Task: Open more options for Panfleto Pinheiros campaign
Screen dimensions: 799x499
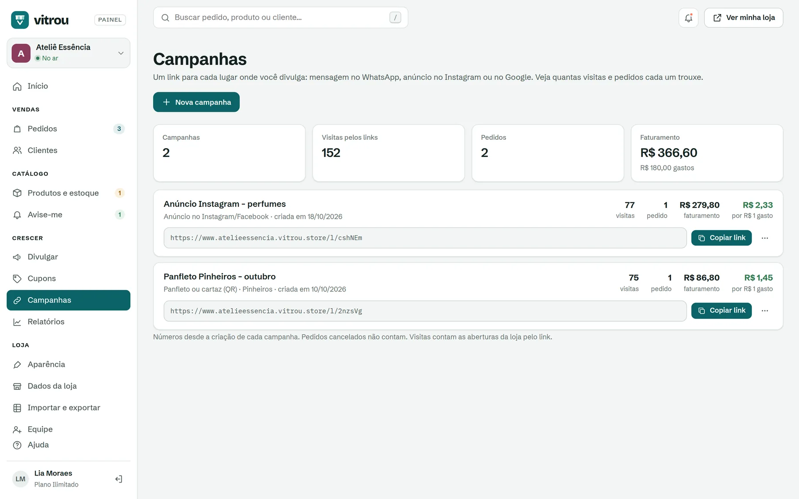Action: click(765, 311)
